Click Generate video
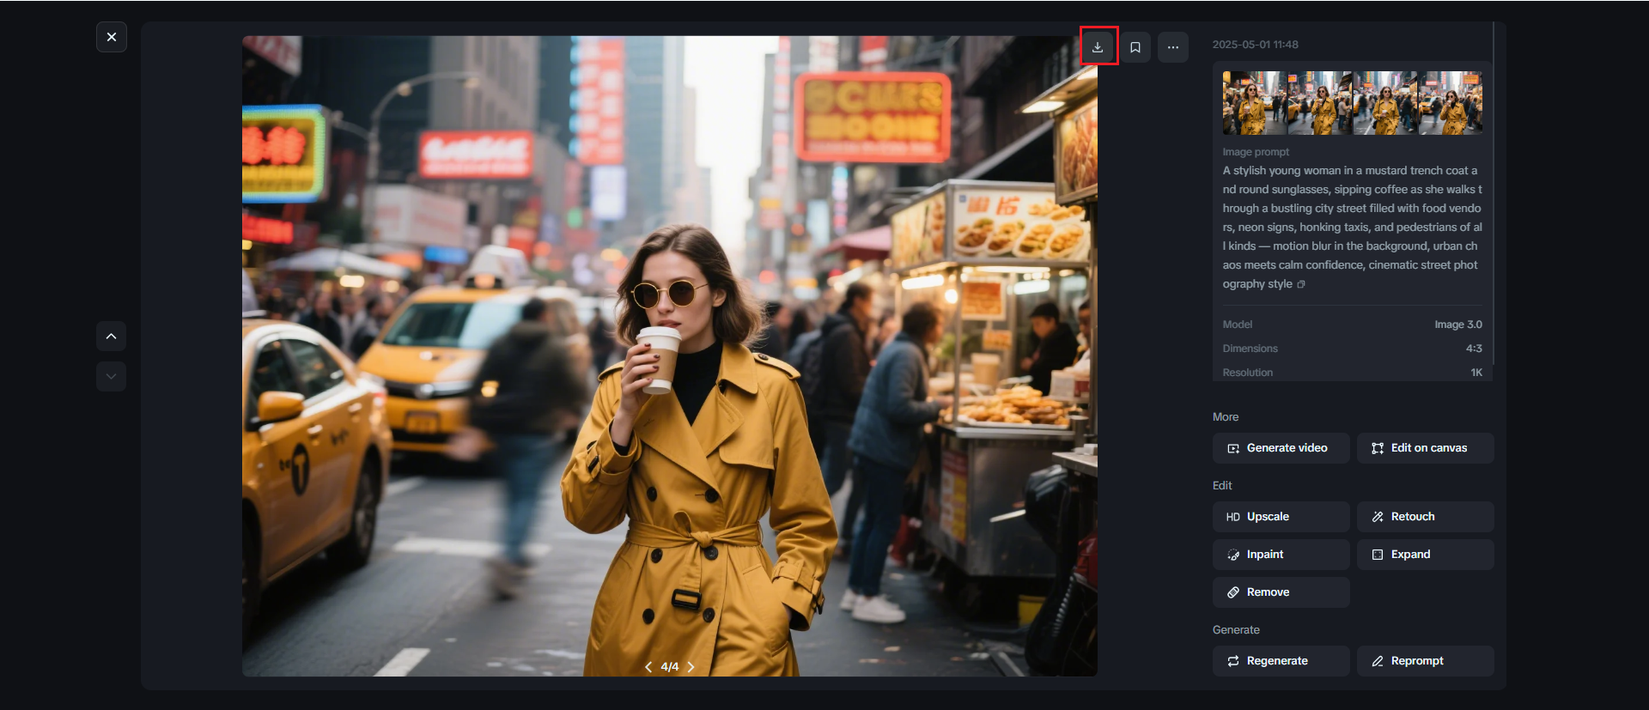 [x=1281, y=448]
